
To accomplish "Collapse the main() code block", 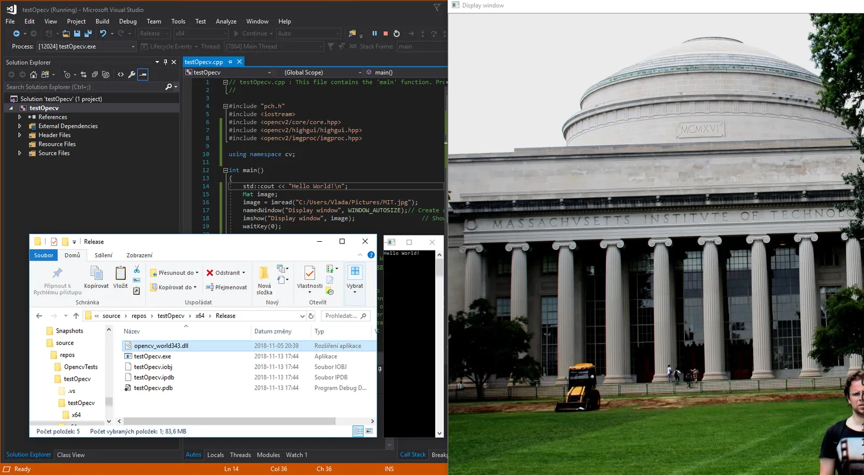I will coord(225,170).
